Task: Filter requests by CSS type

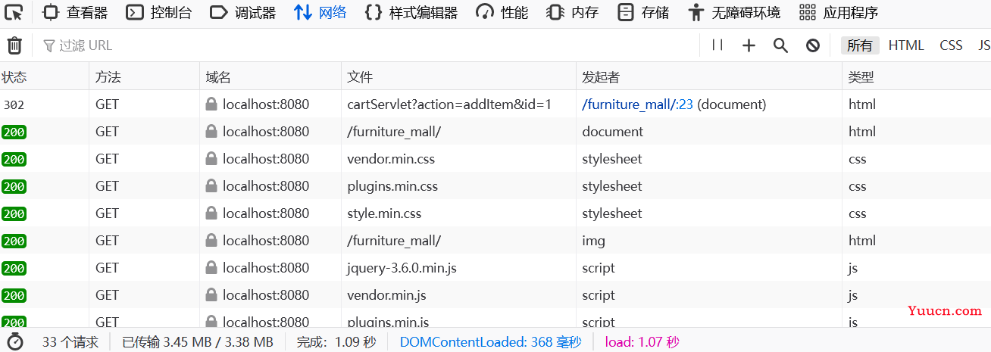Action: click(x=951, y=45)
